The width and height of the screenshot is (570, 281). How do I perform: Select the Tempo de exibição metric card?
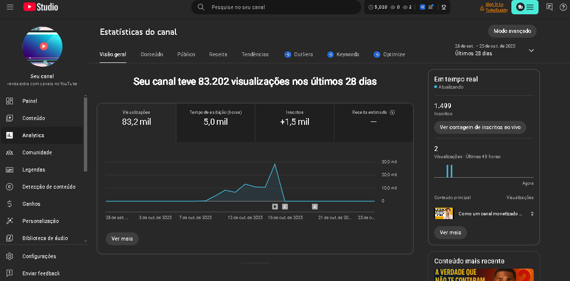click(x=215, y=118)
